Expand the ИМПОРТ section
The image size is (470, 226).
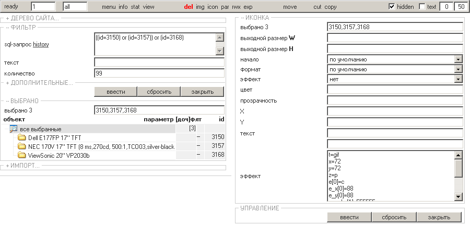pyautogui.click(x=22, y=166)
